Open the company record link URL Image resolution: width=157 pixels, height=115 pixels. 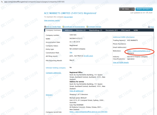[x=89, y=112]
